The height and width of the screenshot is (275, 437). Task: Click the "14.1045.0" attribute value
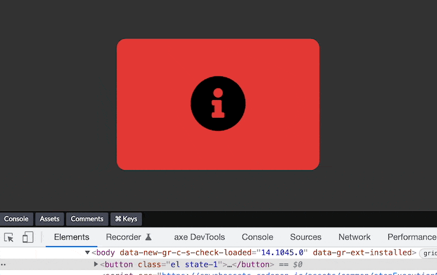[x=282, y=253]
